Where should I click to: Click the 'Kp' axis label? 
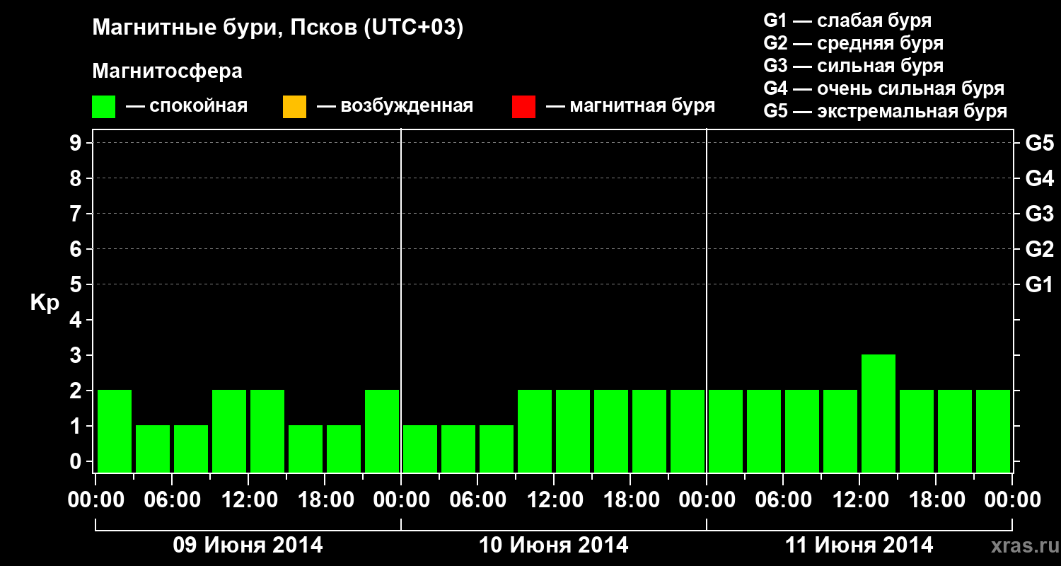[x=45, y=304]
